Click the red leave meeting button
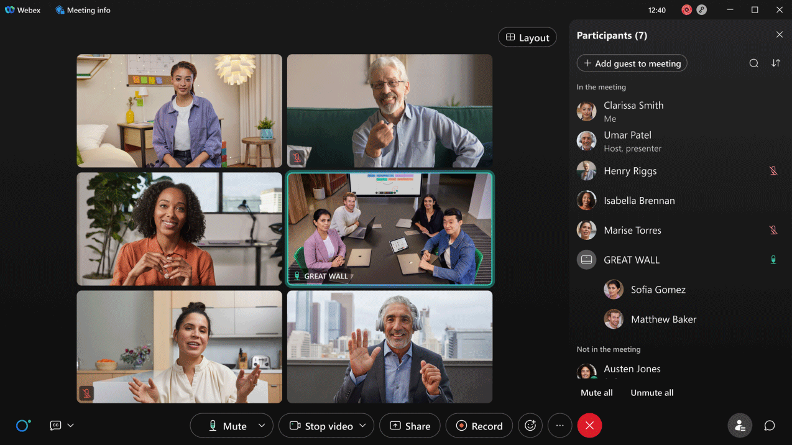792x445 pixels. pyautogui.click(x=589, y=426)
